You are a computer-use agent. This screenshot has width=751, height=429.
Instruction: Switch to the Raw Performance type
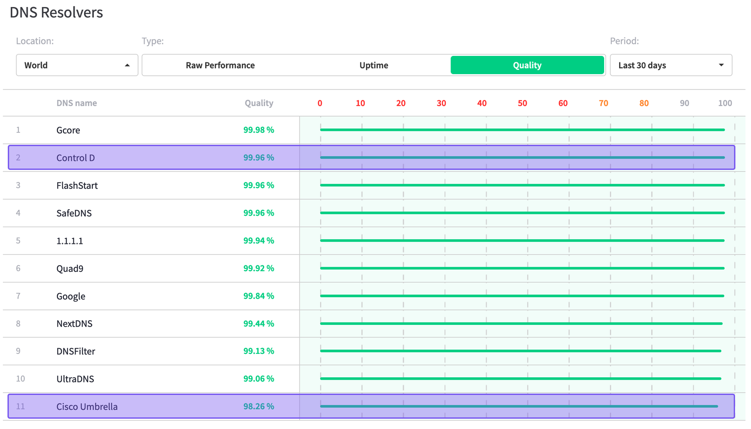click(220, 65)
